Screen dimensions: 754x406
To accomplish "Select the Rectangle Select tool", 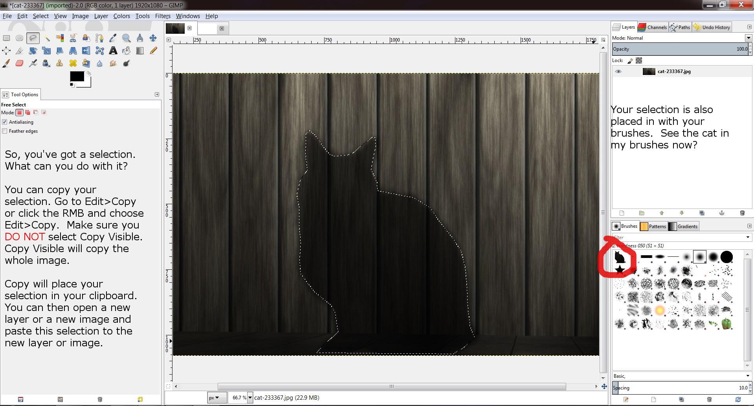I will pyautogui.click(x=6, y=38).
